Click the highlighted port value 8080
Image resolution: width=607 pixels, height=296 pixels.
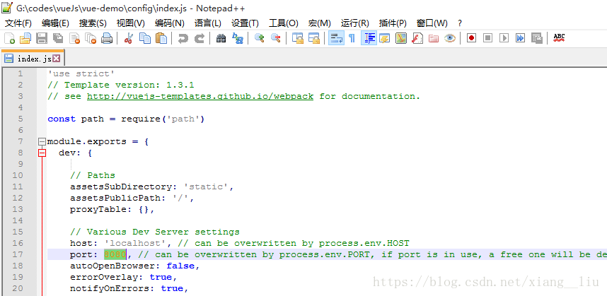coord(115,254)
